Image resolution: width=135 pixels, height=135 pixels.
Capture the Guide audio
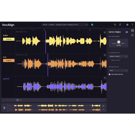pos(9,39)
